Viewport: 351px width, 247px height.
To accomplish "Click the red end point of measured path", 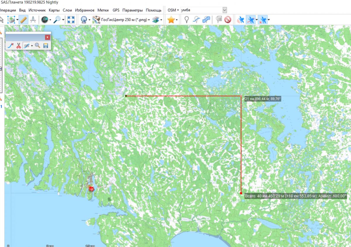I will (x=241, y=193).
